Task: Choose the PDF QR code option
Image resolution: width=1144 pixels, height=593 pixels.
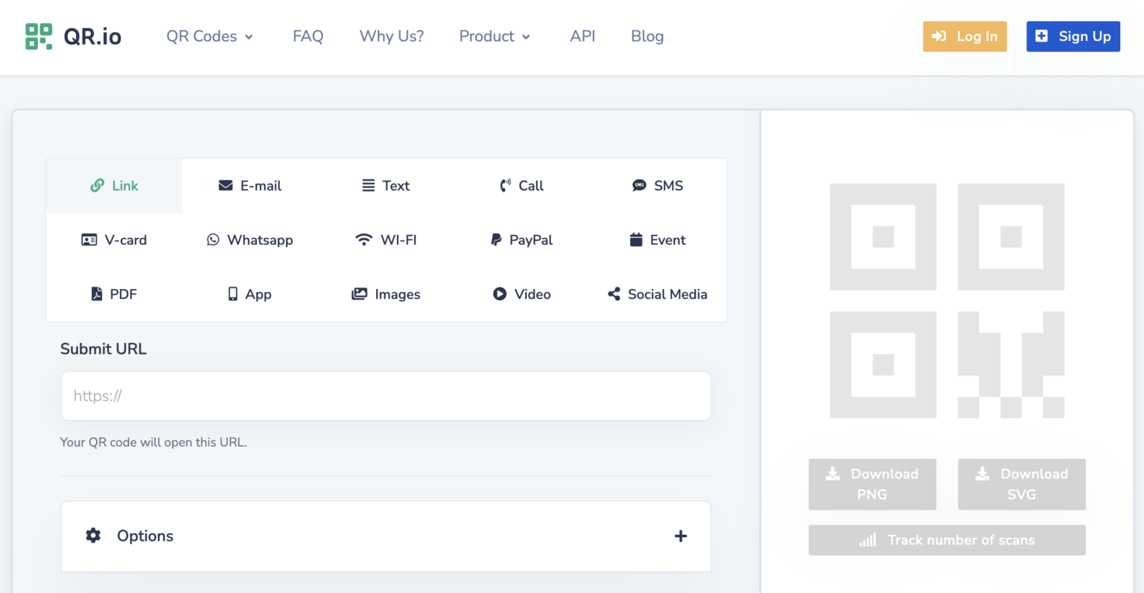Action: pos(114,294)
